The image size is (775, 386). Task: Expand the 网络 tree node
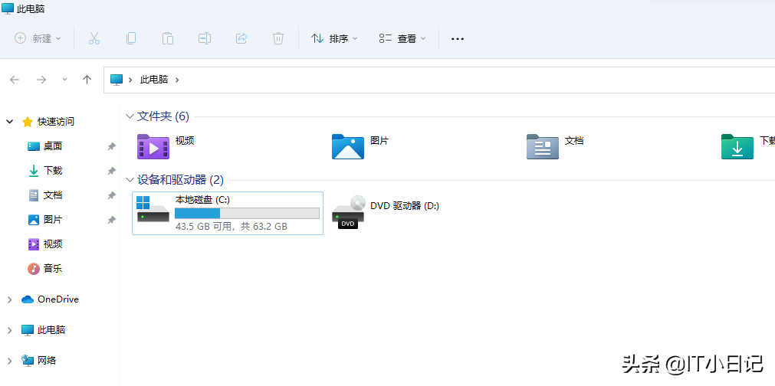click(x=9, y=361)
